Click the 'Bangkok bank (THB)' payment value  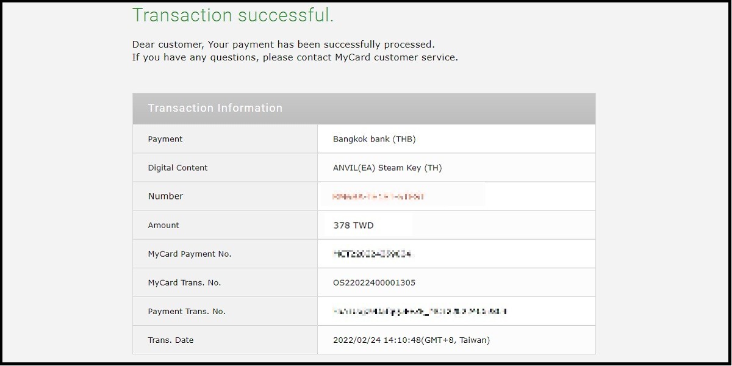374,139
